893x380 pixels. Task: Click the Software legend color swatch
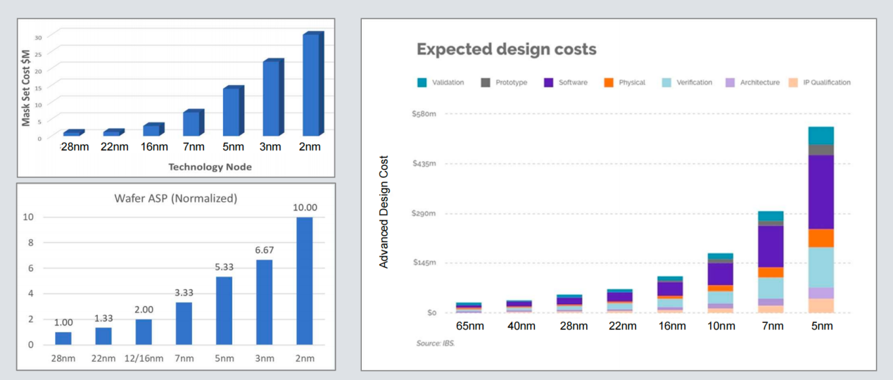[x=549, y=82]
